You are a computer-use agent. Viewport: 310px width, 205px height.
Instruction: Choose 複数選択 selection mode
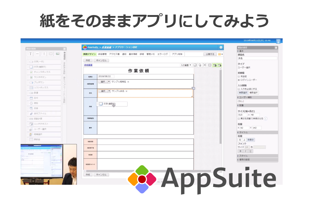pyautogui.click(x=253, y=93)
